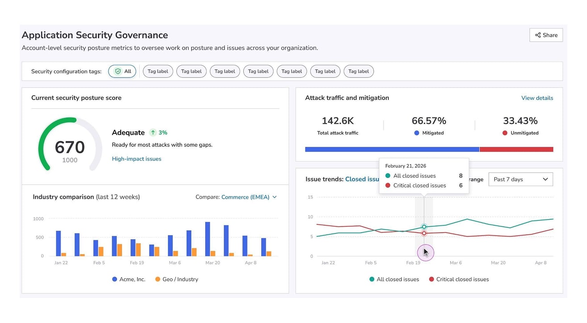The image size is (587, 323).
Task: Open the Past 7 days range dropdown
Action: point(520,179)
